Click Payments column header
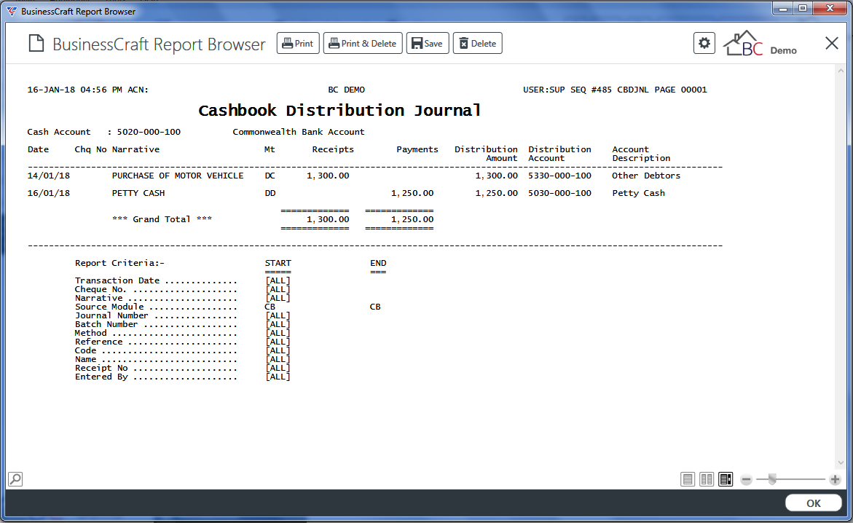Viewport: 853px width, 523px height. coord(417,149)
